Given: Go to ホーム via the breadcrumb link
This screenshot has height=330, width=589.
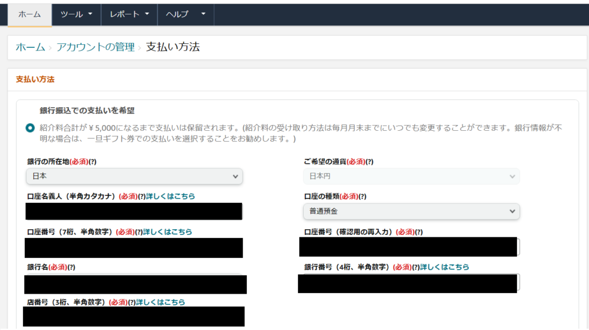Looking at the screenshot, I should pos(30,47).
